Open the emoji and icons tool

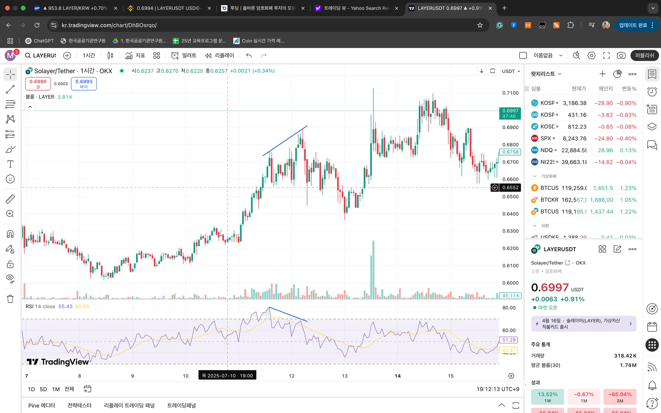[10, 179]
